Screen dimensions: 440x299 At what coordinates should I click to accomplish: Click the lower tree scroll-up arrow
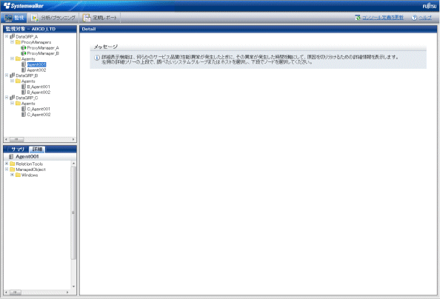tap(73, 164)
